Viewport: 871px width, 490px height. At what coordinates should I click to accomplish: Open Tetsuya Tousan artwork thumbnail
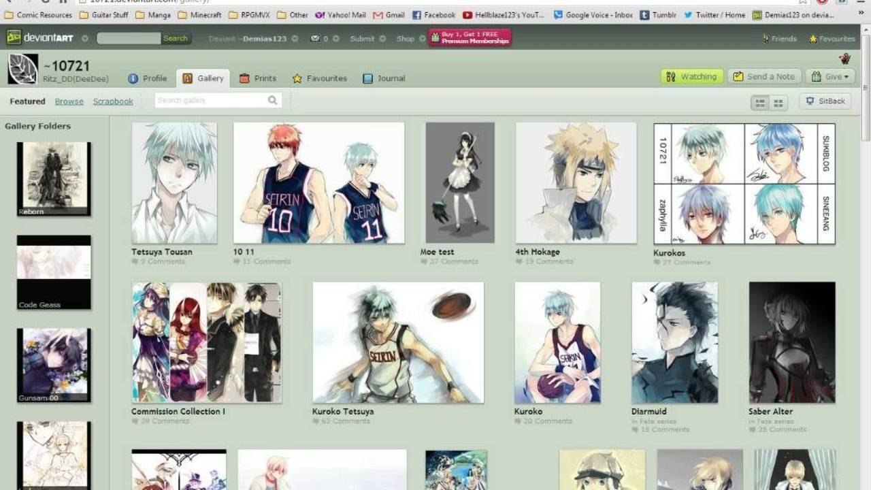click(x=174, y=182)
